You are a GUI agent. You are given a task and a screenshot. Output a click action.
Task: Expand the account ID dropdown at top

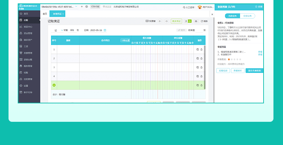click(x=76, y=6)
